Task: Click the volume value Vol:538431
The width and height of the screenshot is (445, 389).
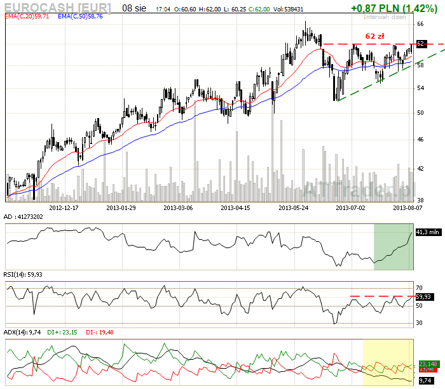Action: coord(288,10)
